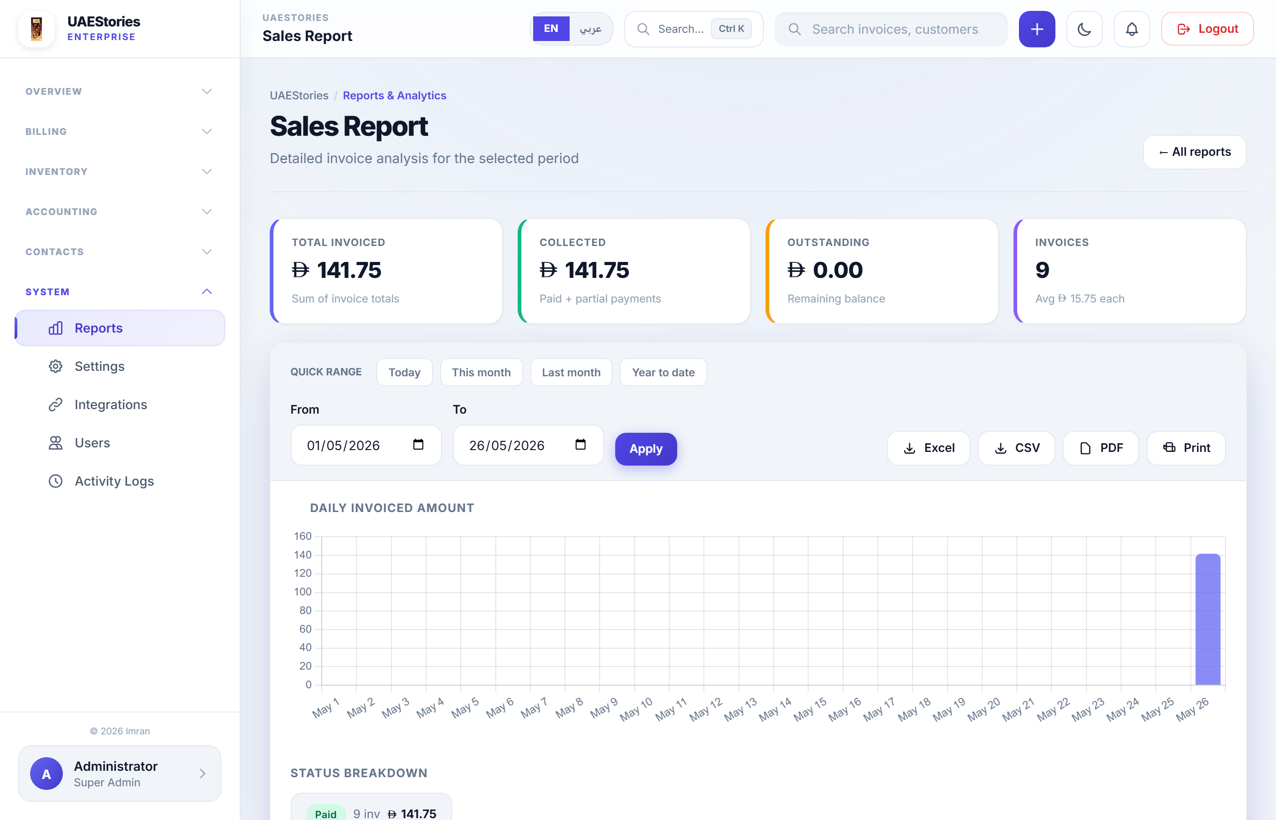The height and width of the screenshot is (820, 1276).
Task: Open Administrator profile chevron
Action: click(202, 774)
